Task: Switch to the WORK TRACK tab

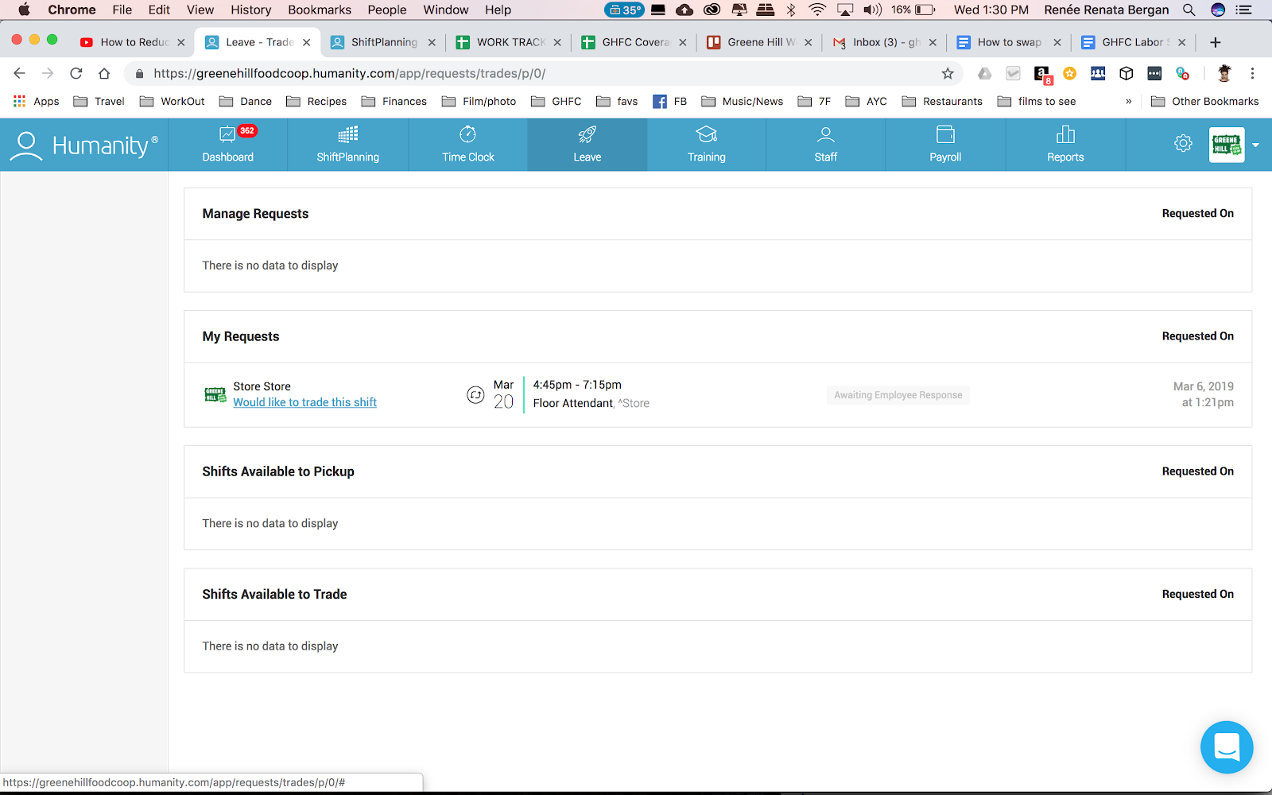Action: point(510,42)
